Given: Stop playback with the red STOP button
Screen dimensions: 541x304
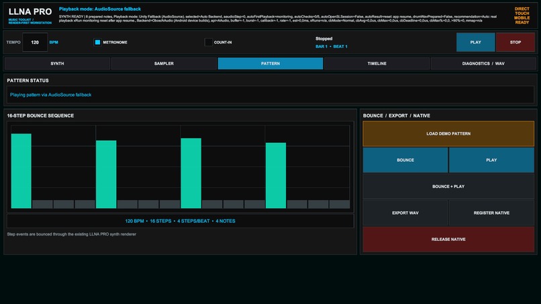Looking at the screenshot, I should [515, 42].
